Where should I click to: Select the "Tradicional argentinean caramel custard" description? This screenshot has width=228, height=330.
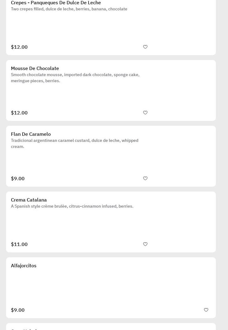point(74,143)
